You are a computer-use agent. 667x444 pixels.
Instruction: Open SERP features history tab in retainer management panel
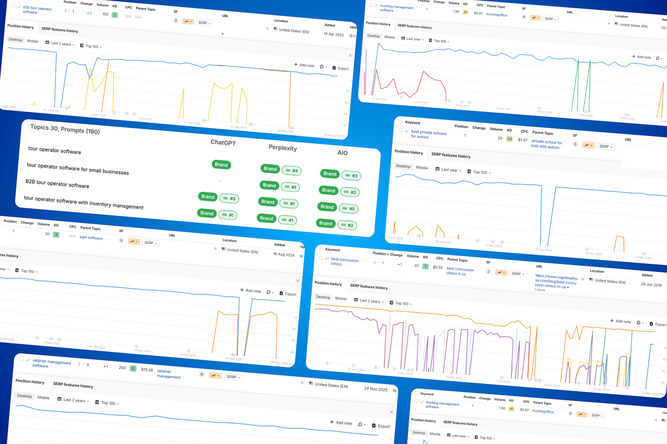73,385
